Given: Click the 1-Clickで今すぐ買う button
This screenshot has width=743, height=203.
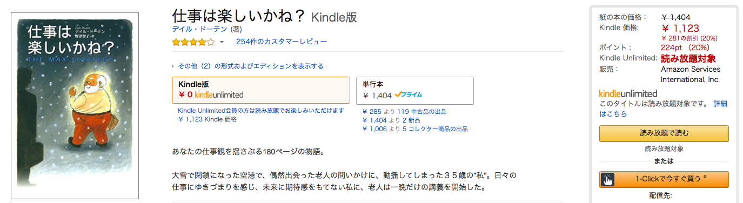Looking at the screenshot, I should tap(664, 179).
